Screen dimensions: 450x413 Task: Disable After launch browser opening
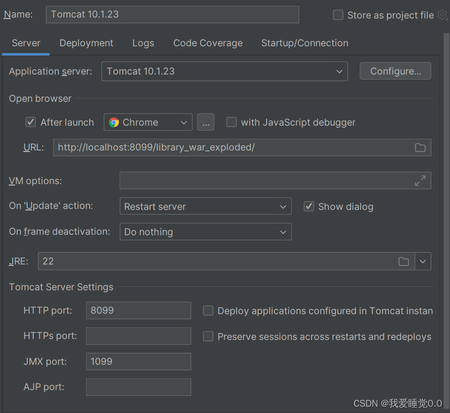tap(30, 122)
